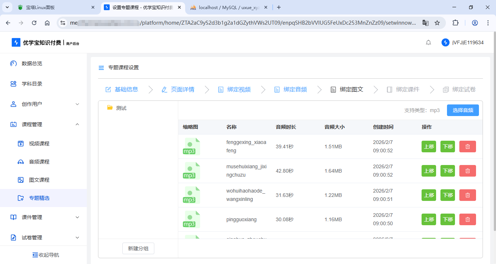Viewport: 496px width, 264px height.
Task: Go to the 绑定视频 step tab
Action: coord(234,90)
